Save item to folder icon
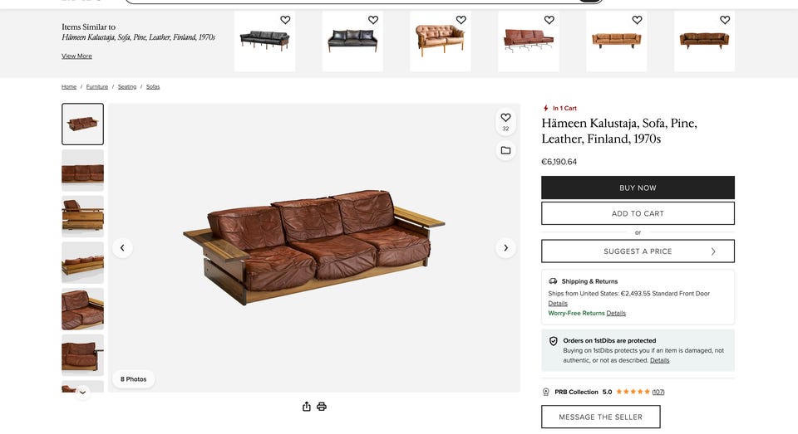This screenshot has height=434, width=798. click(505, 150)
